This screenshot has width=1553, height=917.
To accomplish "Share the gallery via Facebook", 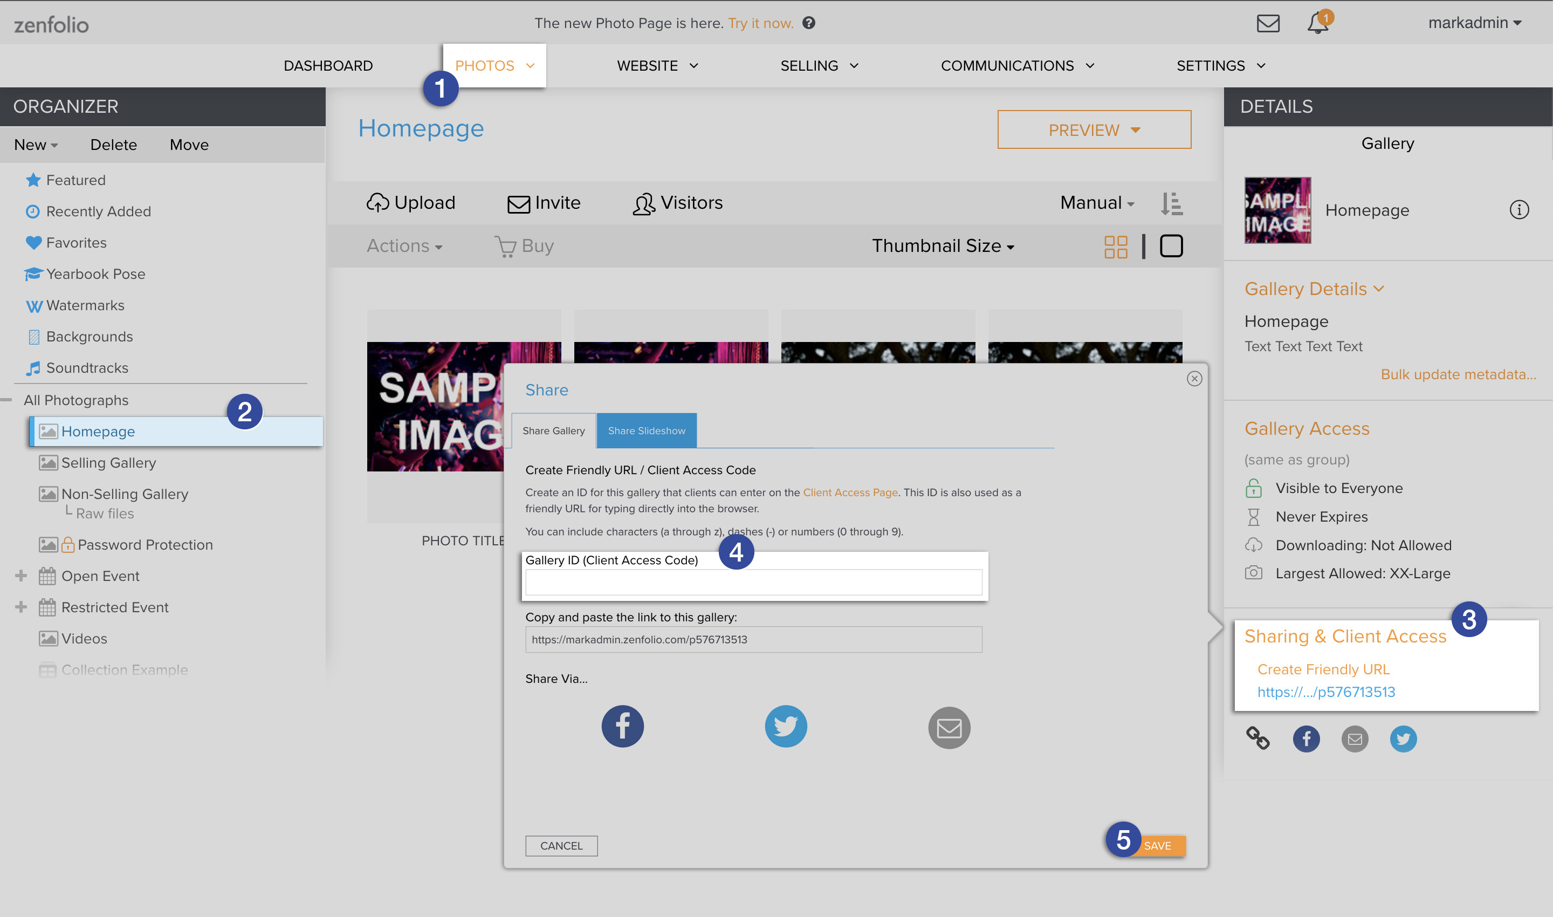I will tap(622, 726).
